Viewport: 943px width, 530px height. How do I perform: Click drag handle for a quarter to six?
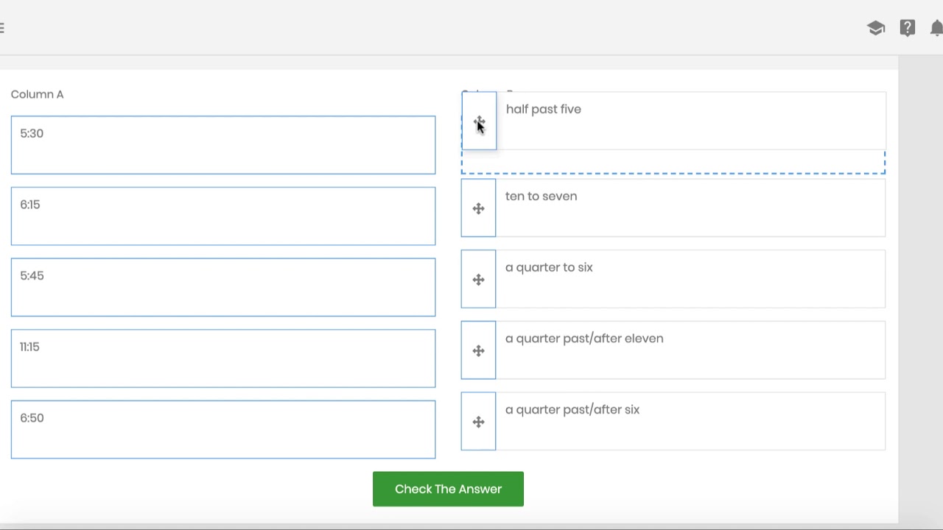click(x=478, y=280)
